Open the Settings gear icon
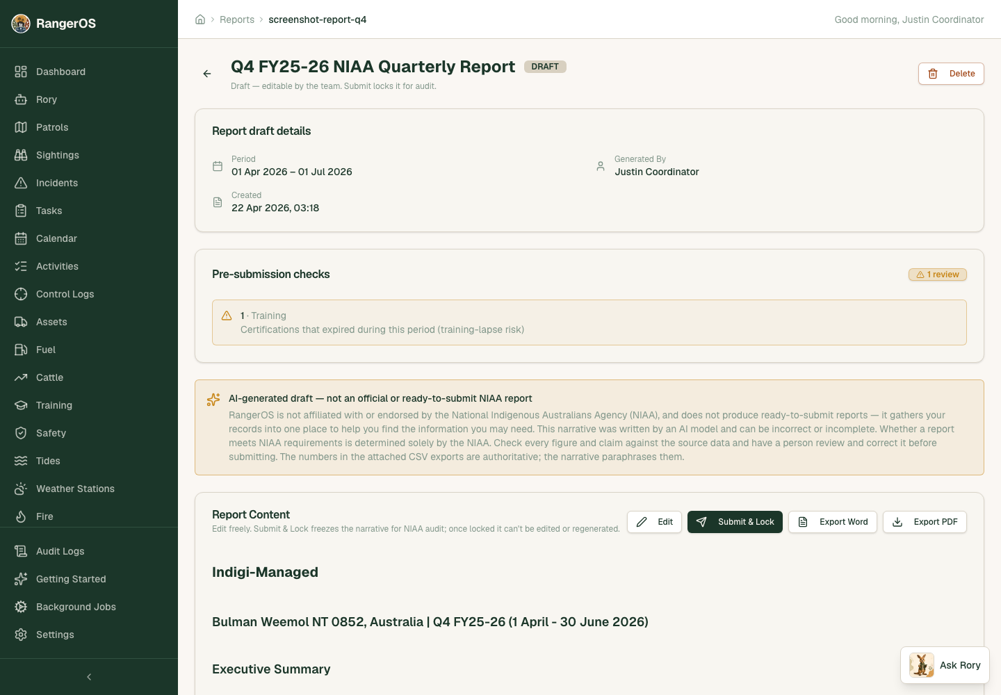Screen dimensions: 1001x695 (21, 635)
